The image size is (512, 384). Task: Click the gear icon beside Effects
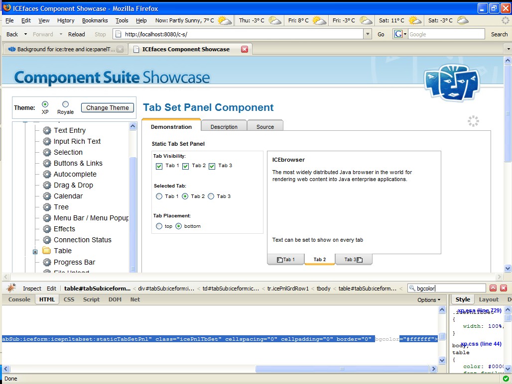47,229
